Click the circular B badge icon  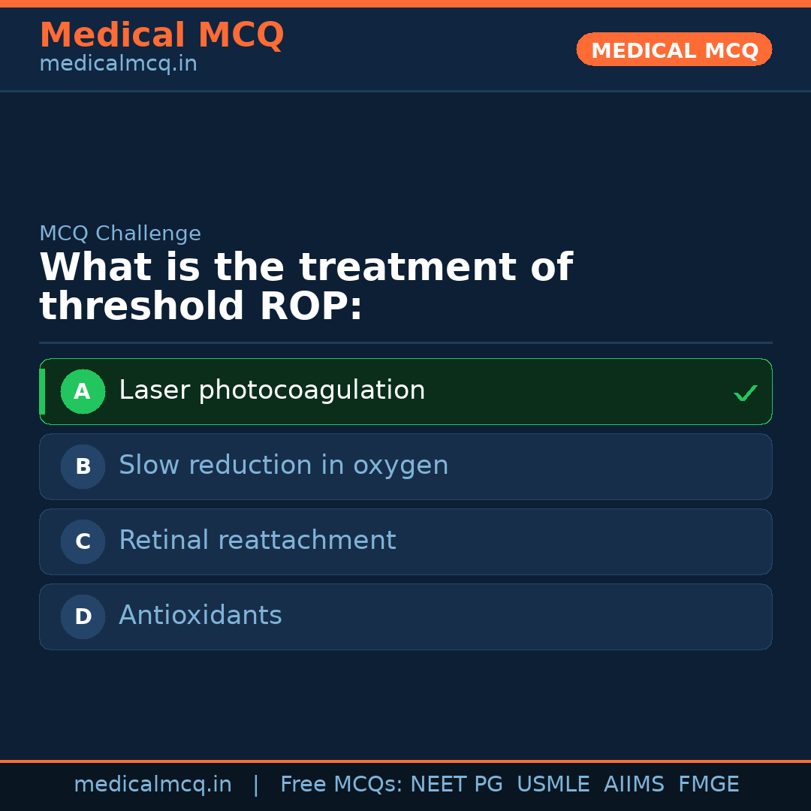[83, 466]
